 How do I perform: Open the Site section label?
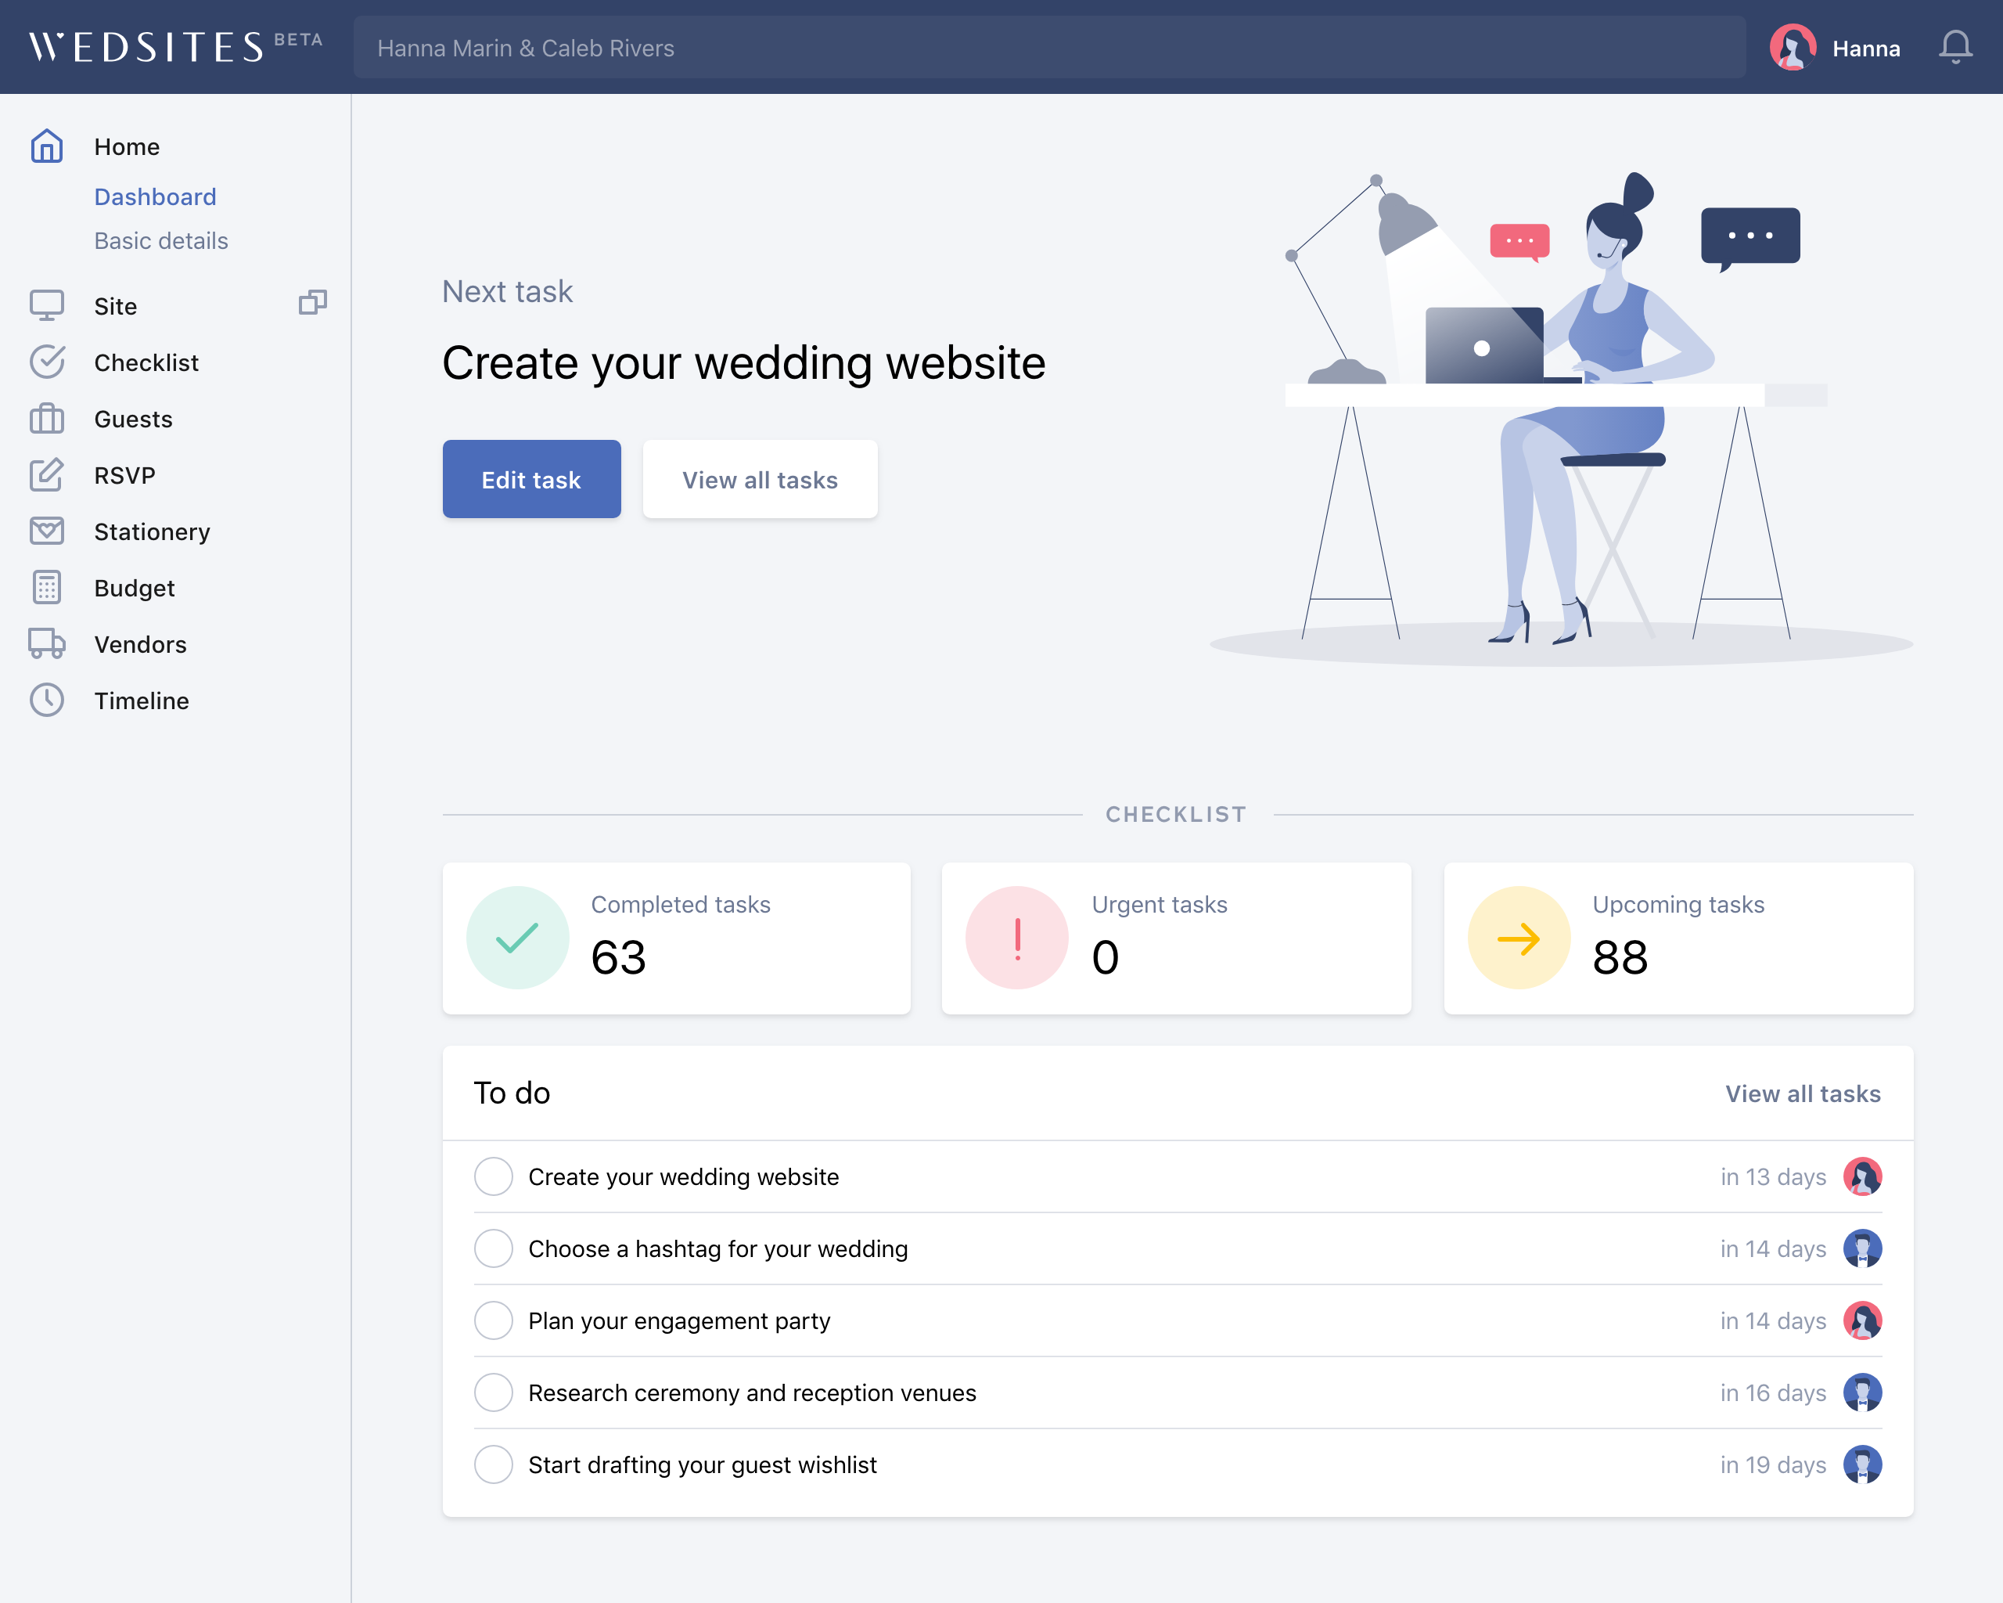(x=115, y=306)
